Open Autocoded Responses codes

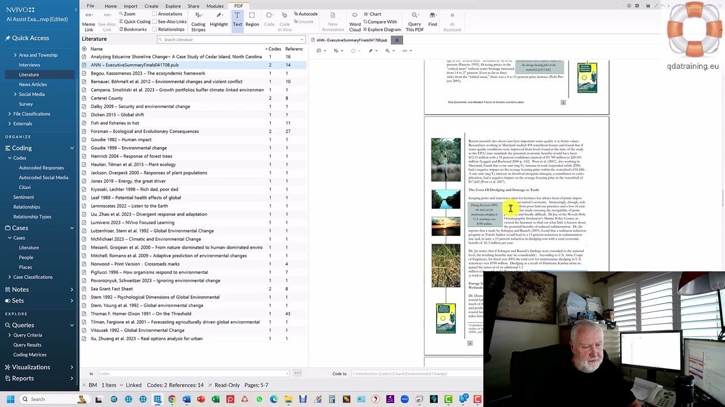[x=41, y=168]
